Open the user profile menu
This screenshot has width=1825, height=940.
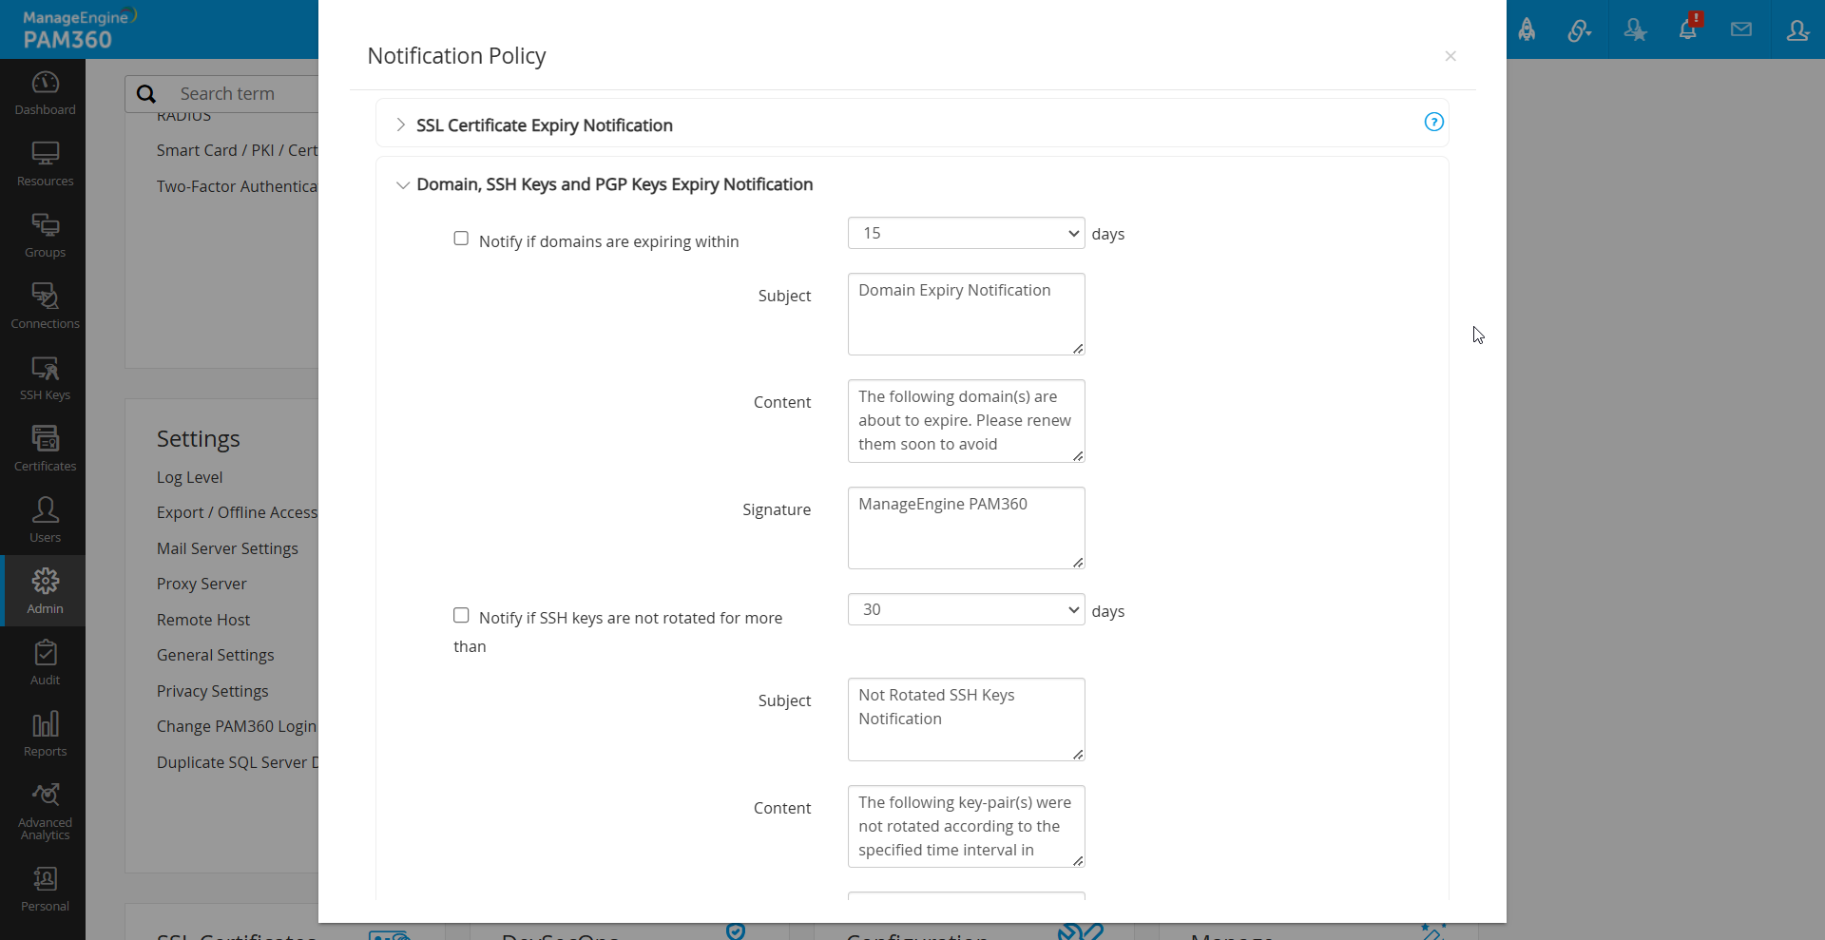click(1797, 29)
